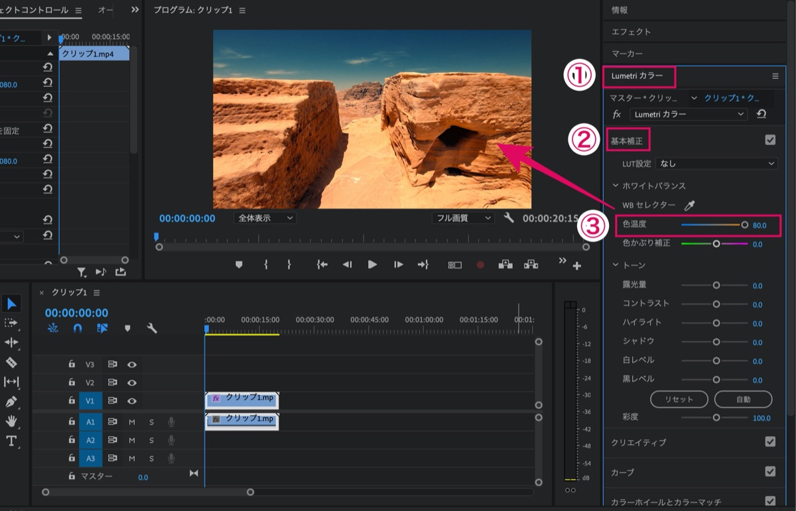The image size is (796, 511).
Task: Select the Track Select Forward tool
Action: pos(11,323)
